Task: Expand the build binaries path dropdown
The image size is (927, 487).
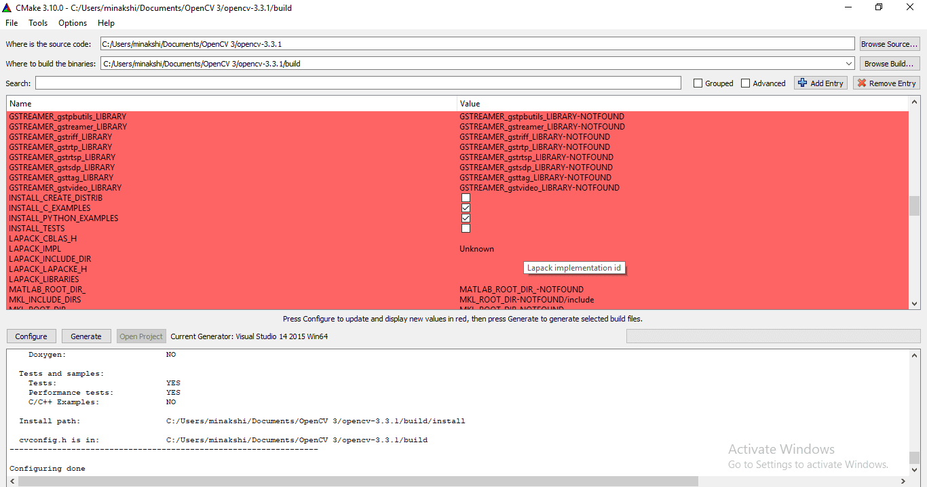Action: (849, 64)
